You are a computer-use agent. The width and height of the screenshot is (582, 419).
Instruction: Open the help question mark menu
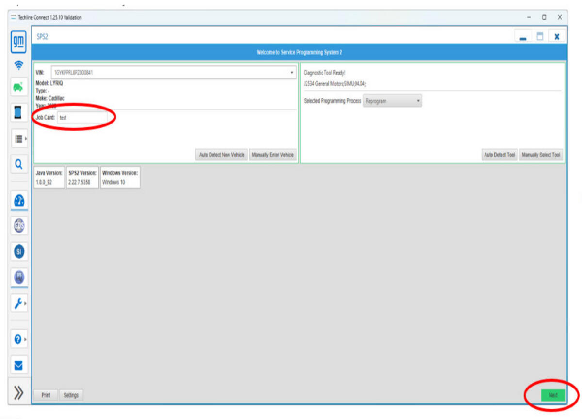pyautogui.click(x=18, y=340)
